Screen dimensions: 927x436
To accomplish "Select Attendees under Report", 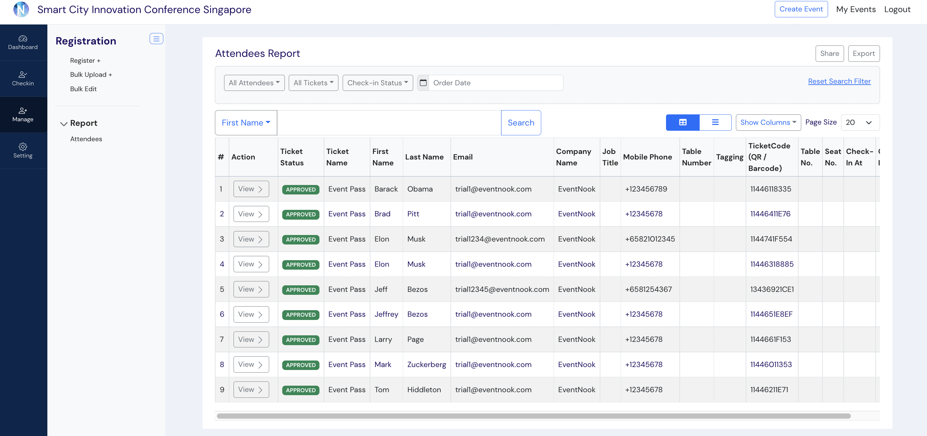I will tap(86, 139).
